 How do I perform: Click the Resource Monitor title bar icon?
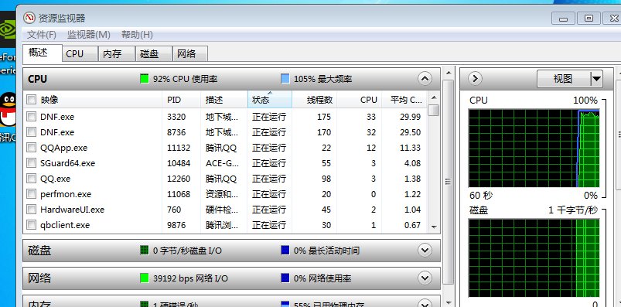point(29,18)
